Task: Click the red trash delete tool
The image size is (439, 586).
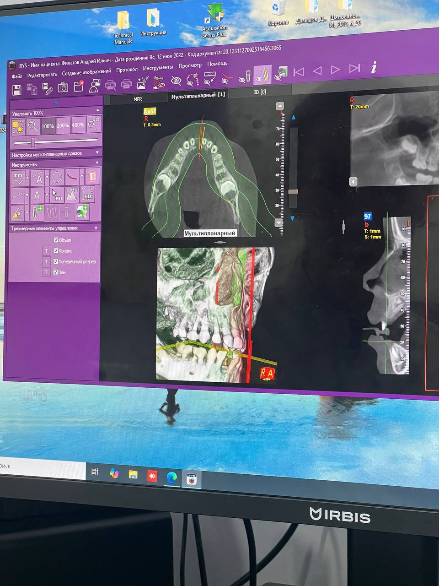Action: click(x=92, y=176)
